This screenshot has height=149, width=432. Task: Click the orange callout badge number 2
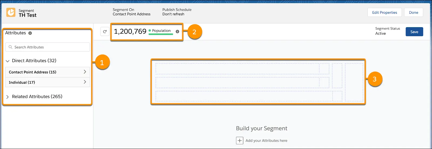pos(194,32)
